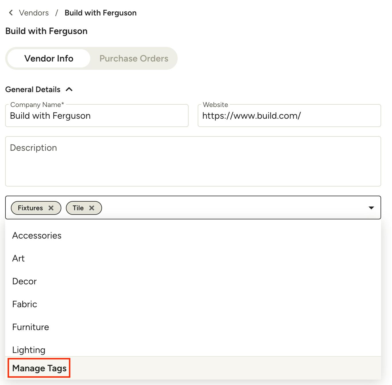392x385 pixels.
Task: Click the Company Name input field
Action: click(97, 116)
